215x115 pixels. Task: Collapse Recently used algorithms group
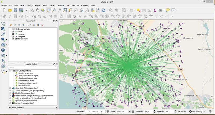pos(10,71)
